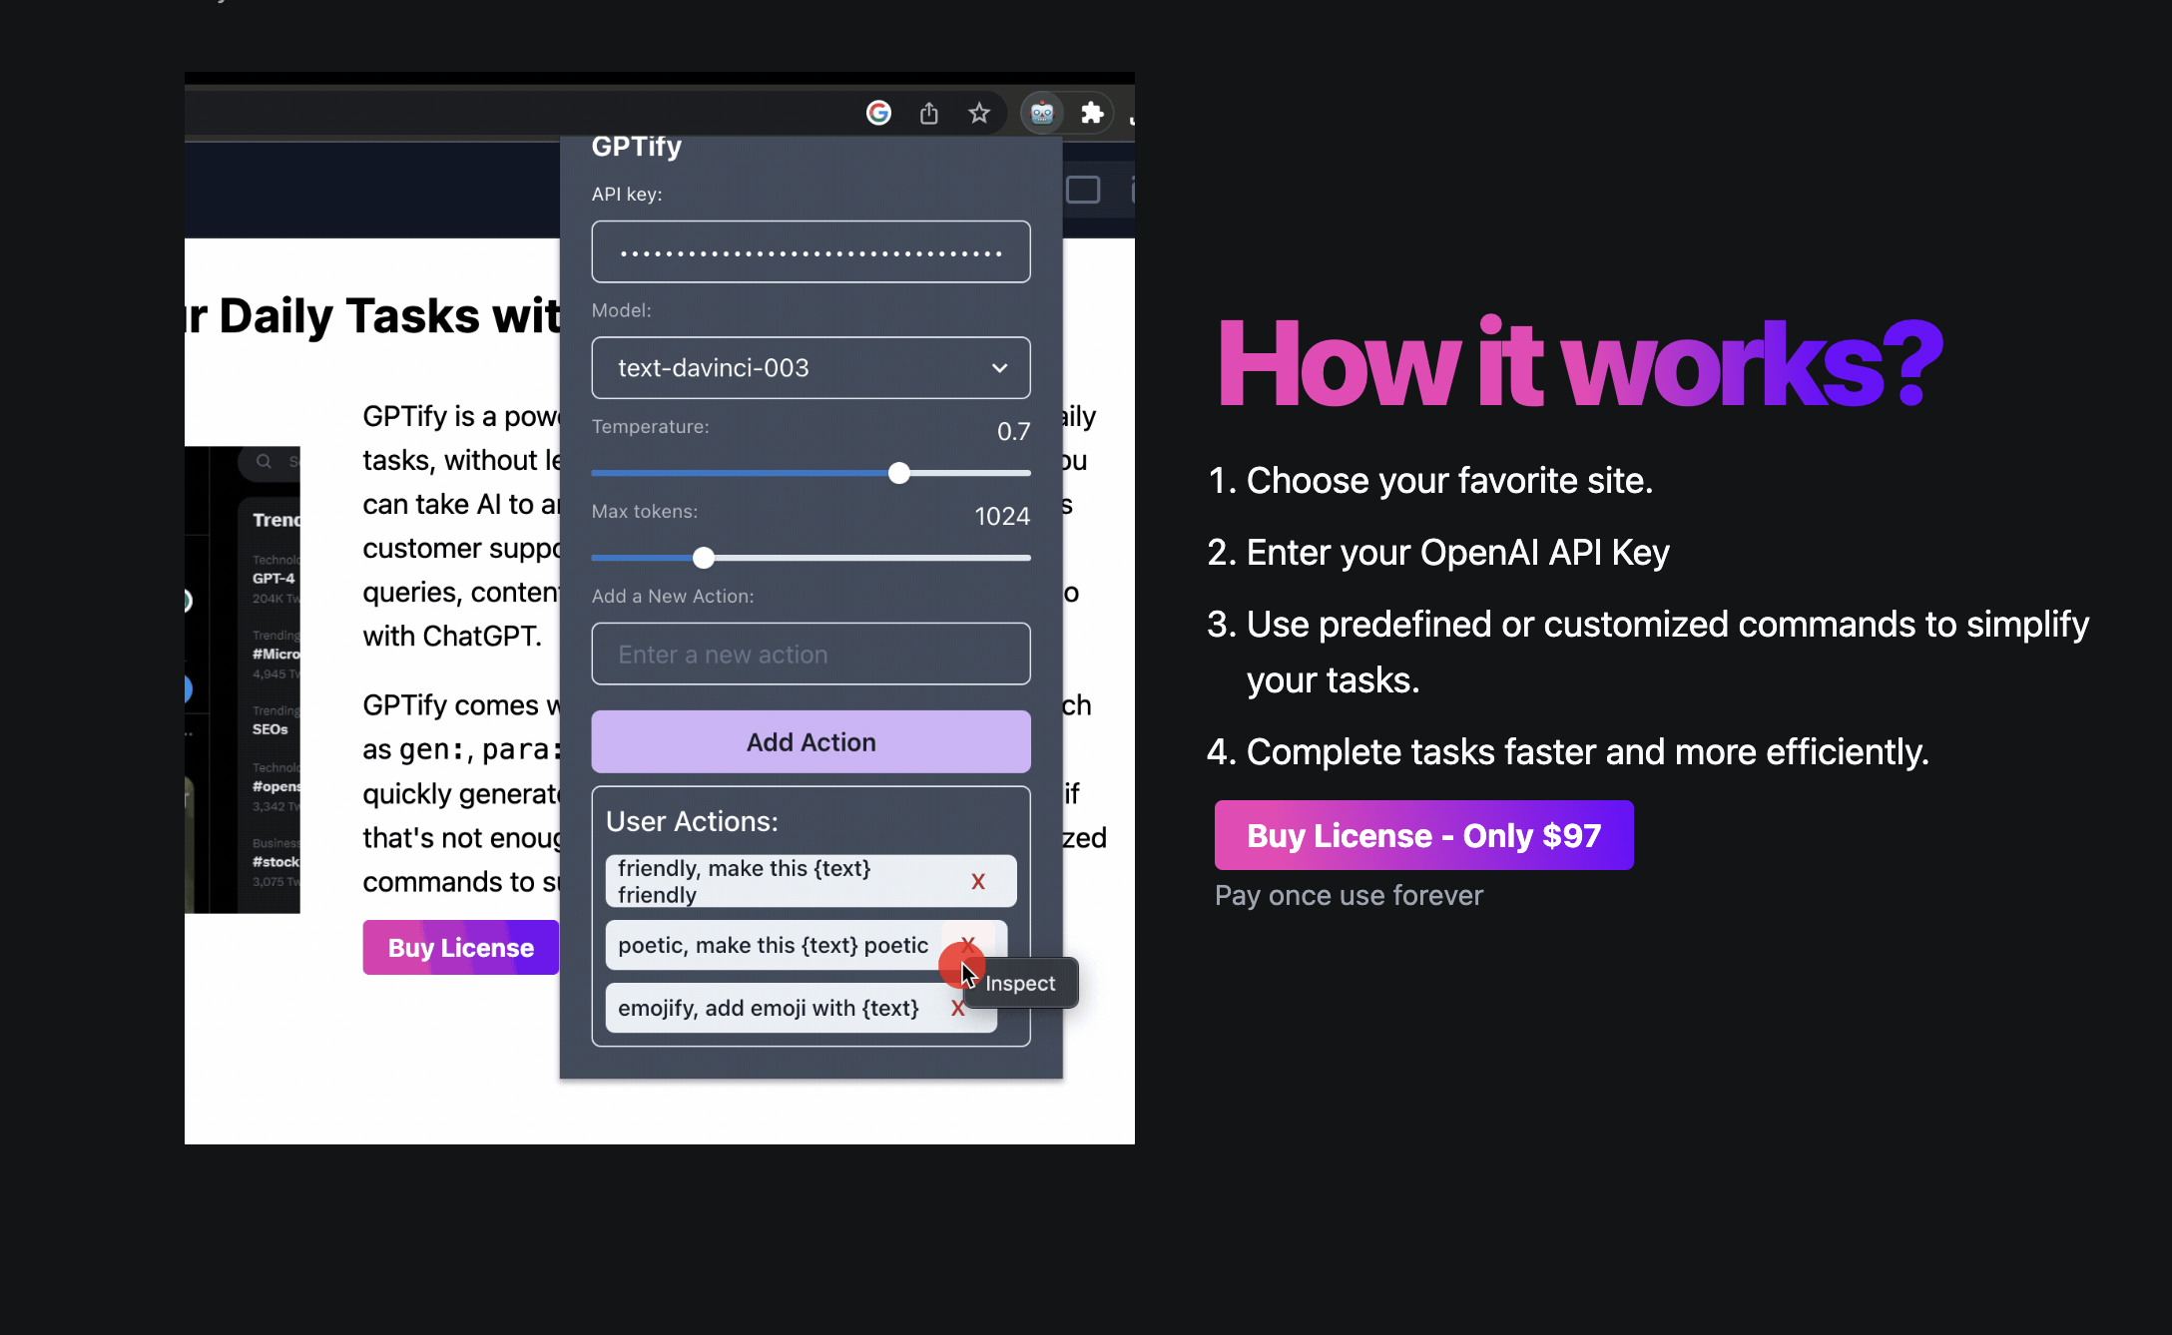Image resolution: width=2172 pixels, height=1335 pixels.
Task: Click the Add Action button
Action: coord(811,741)
